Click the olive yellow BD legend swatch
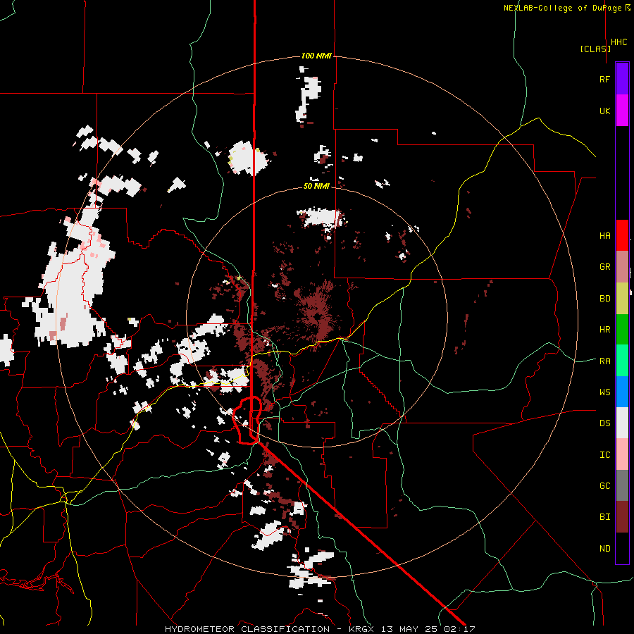Image resolution: width=634 pixels, height=634 pixels. click(622, 298)
